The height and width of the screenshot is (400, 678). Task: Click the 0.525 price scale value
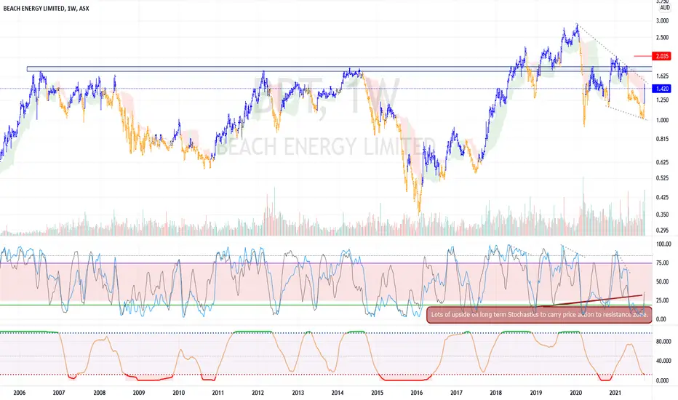pyautogui.click(x=663, y=178)
